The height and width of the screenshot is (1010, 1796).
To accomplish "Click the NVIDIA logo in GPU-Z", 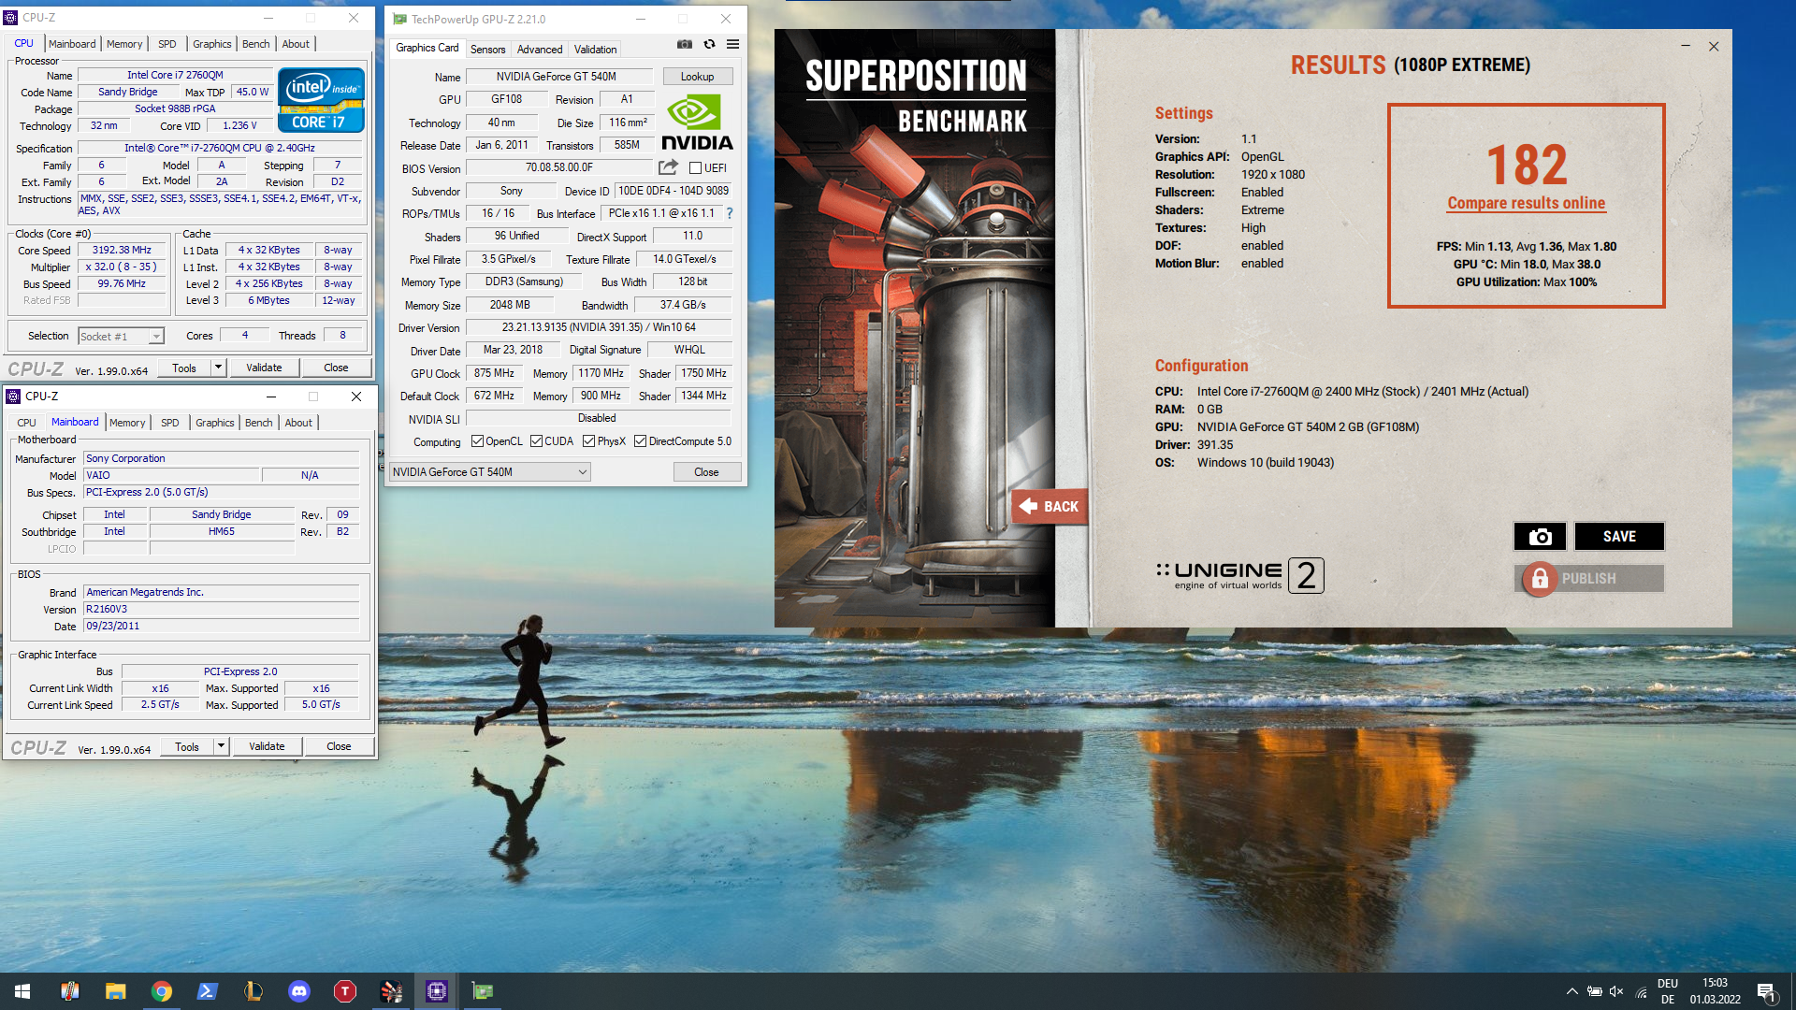I will coord(698,122).
